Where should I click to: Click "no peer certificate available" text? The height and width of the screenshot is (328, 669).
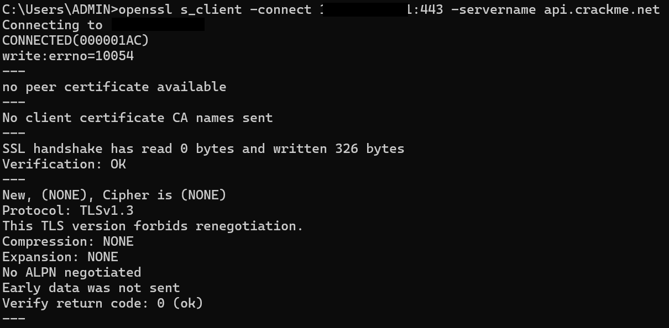tap(114, 87)
